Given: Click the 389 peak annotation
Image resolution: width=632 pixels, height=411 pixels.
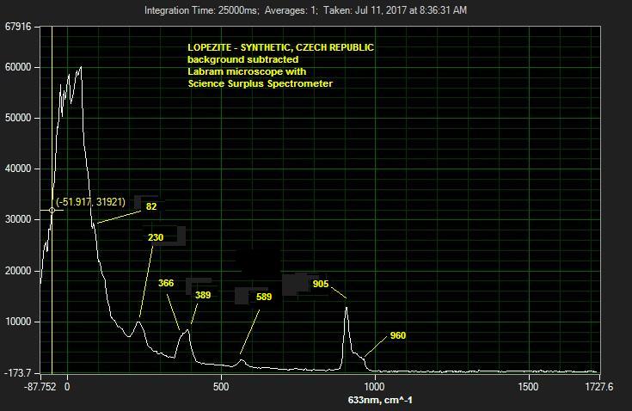Looking at the screenshot, I should (x=203, y=296).
